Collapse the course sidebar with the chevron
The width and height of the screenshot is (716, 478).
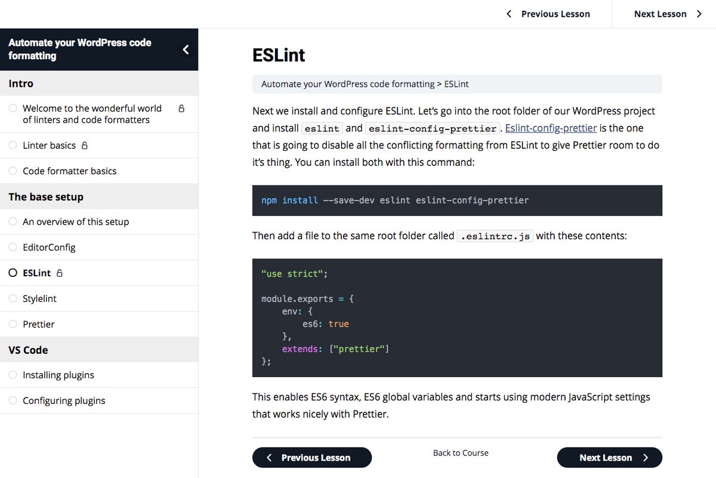pyautogui.click(x=186, y=50)
